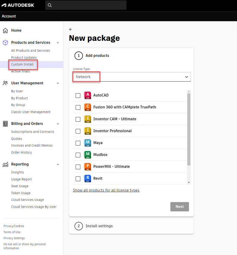Screen dimensions: 237x255
Task: Click Show all products for all license types
Action: click(106, 190)
